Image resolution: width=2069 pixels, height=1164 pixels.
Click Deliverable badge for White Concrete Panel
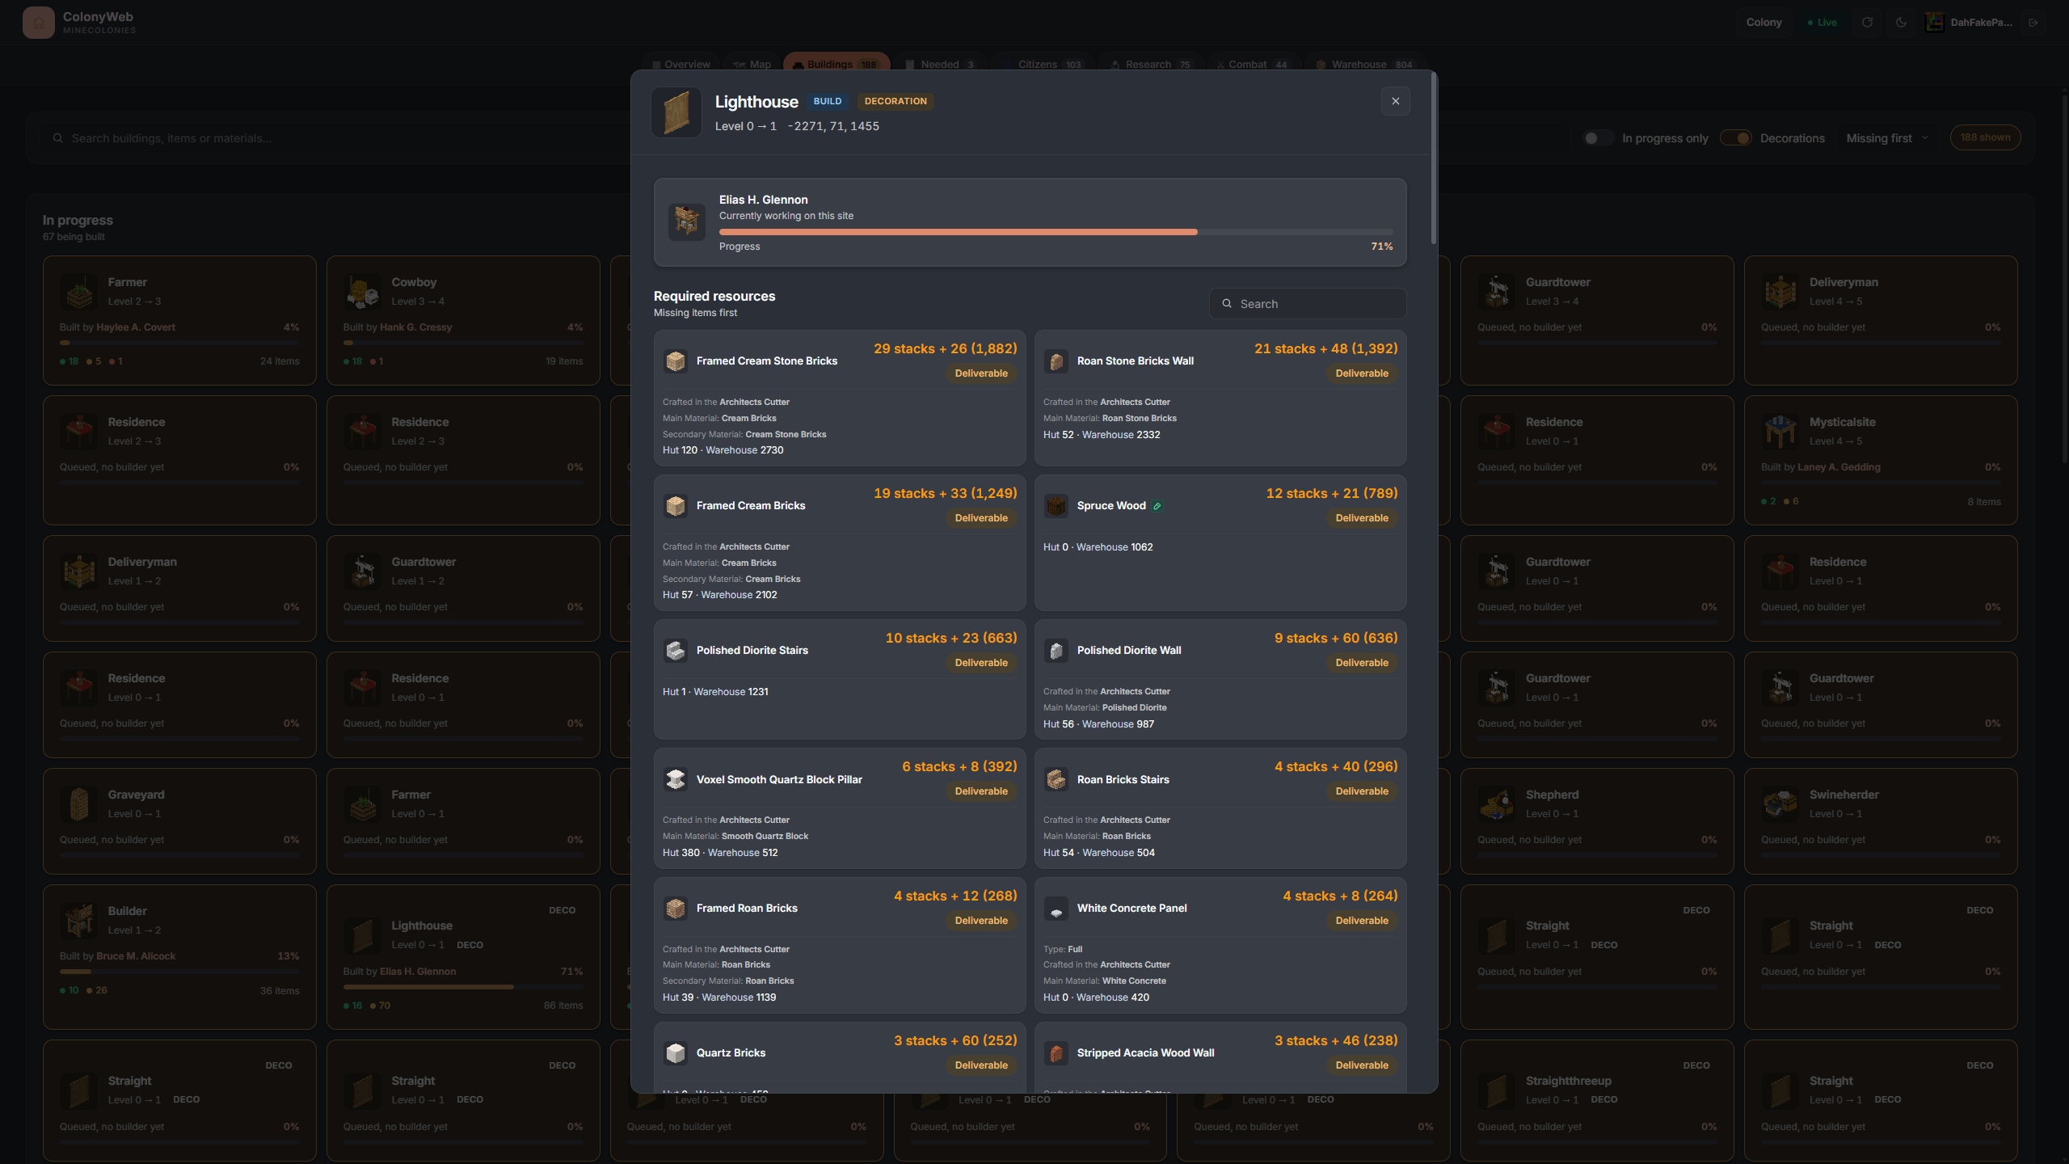(x=1362, y=921)
